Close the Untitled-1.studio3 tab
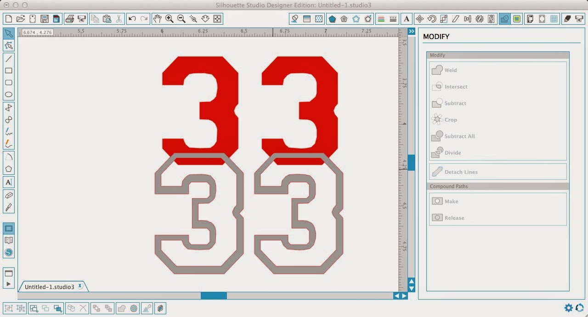Viewport: 588px width, 317px height. [80, 286]
